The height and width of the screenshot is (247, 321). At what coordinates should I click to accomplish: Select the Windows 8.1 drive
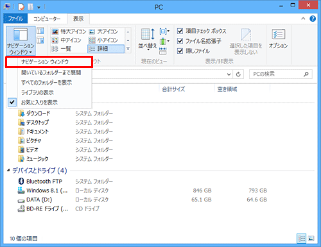pyautogui.click(x=43, y=191)
